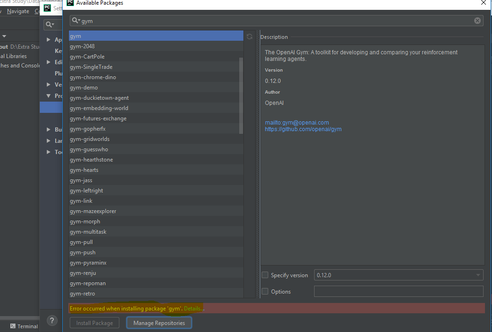Click the PyCharm logo on dialog title bar

point(70,3)
